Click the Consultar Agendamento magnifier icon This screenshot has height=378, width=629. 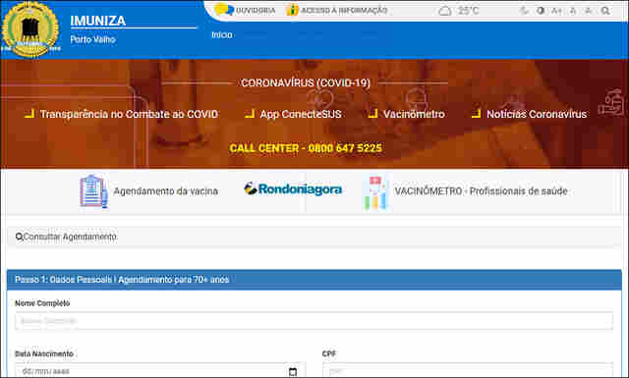pyautogui.click(x=19, y=237)
